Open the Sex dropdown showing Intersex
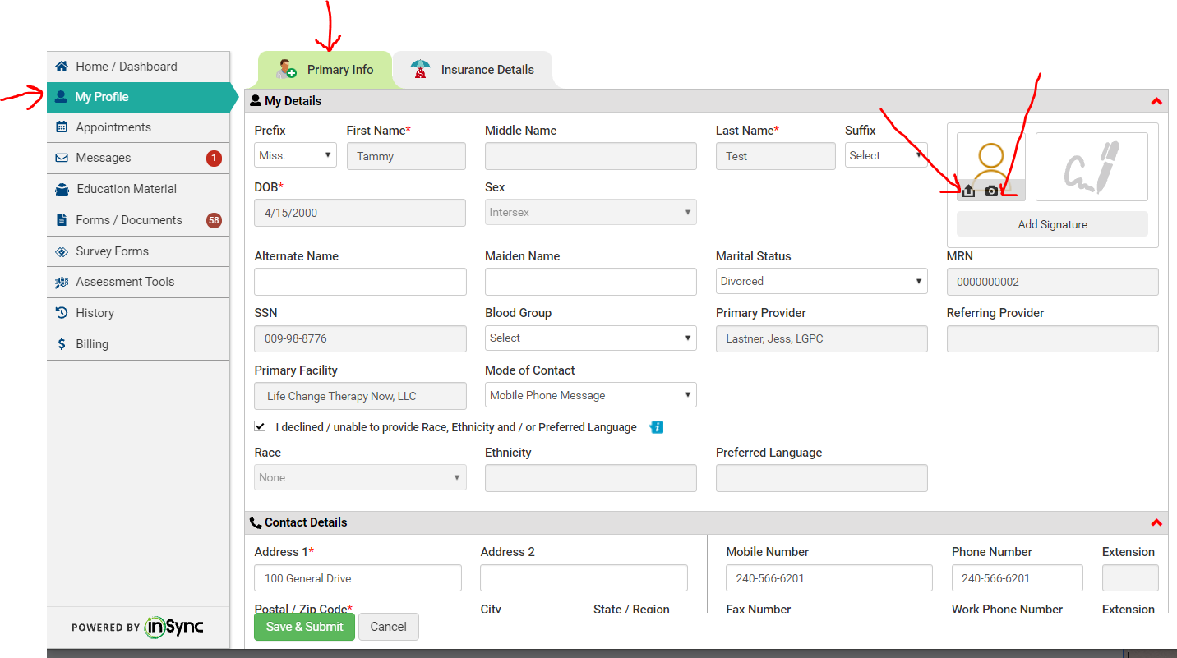The height and width of the screenshot is (658, 1177). [x=591, y=212]
